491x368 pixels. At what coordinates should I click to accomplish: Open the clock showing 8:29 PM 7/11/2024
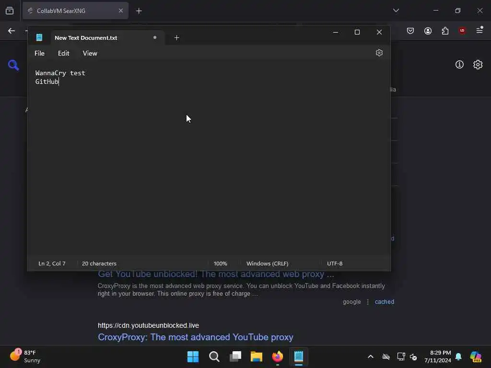point(438,356)
